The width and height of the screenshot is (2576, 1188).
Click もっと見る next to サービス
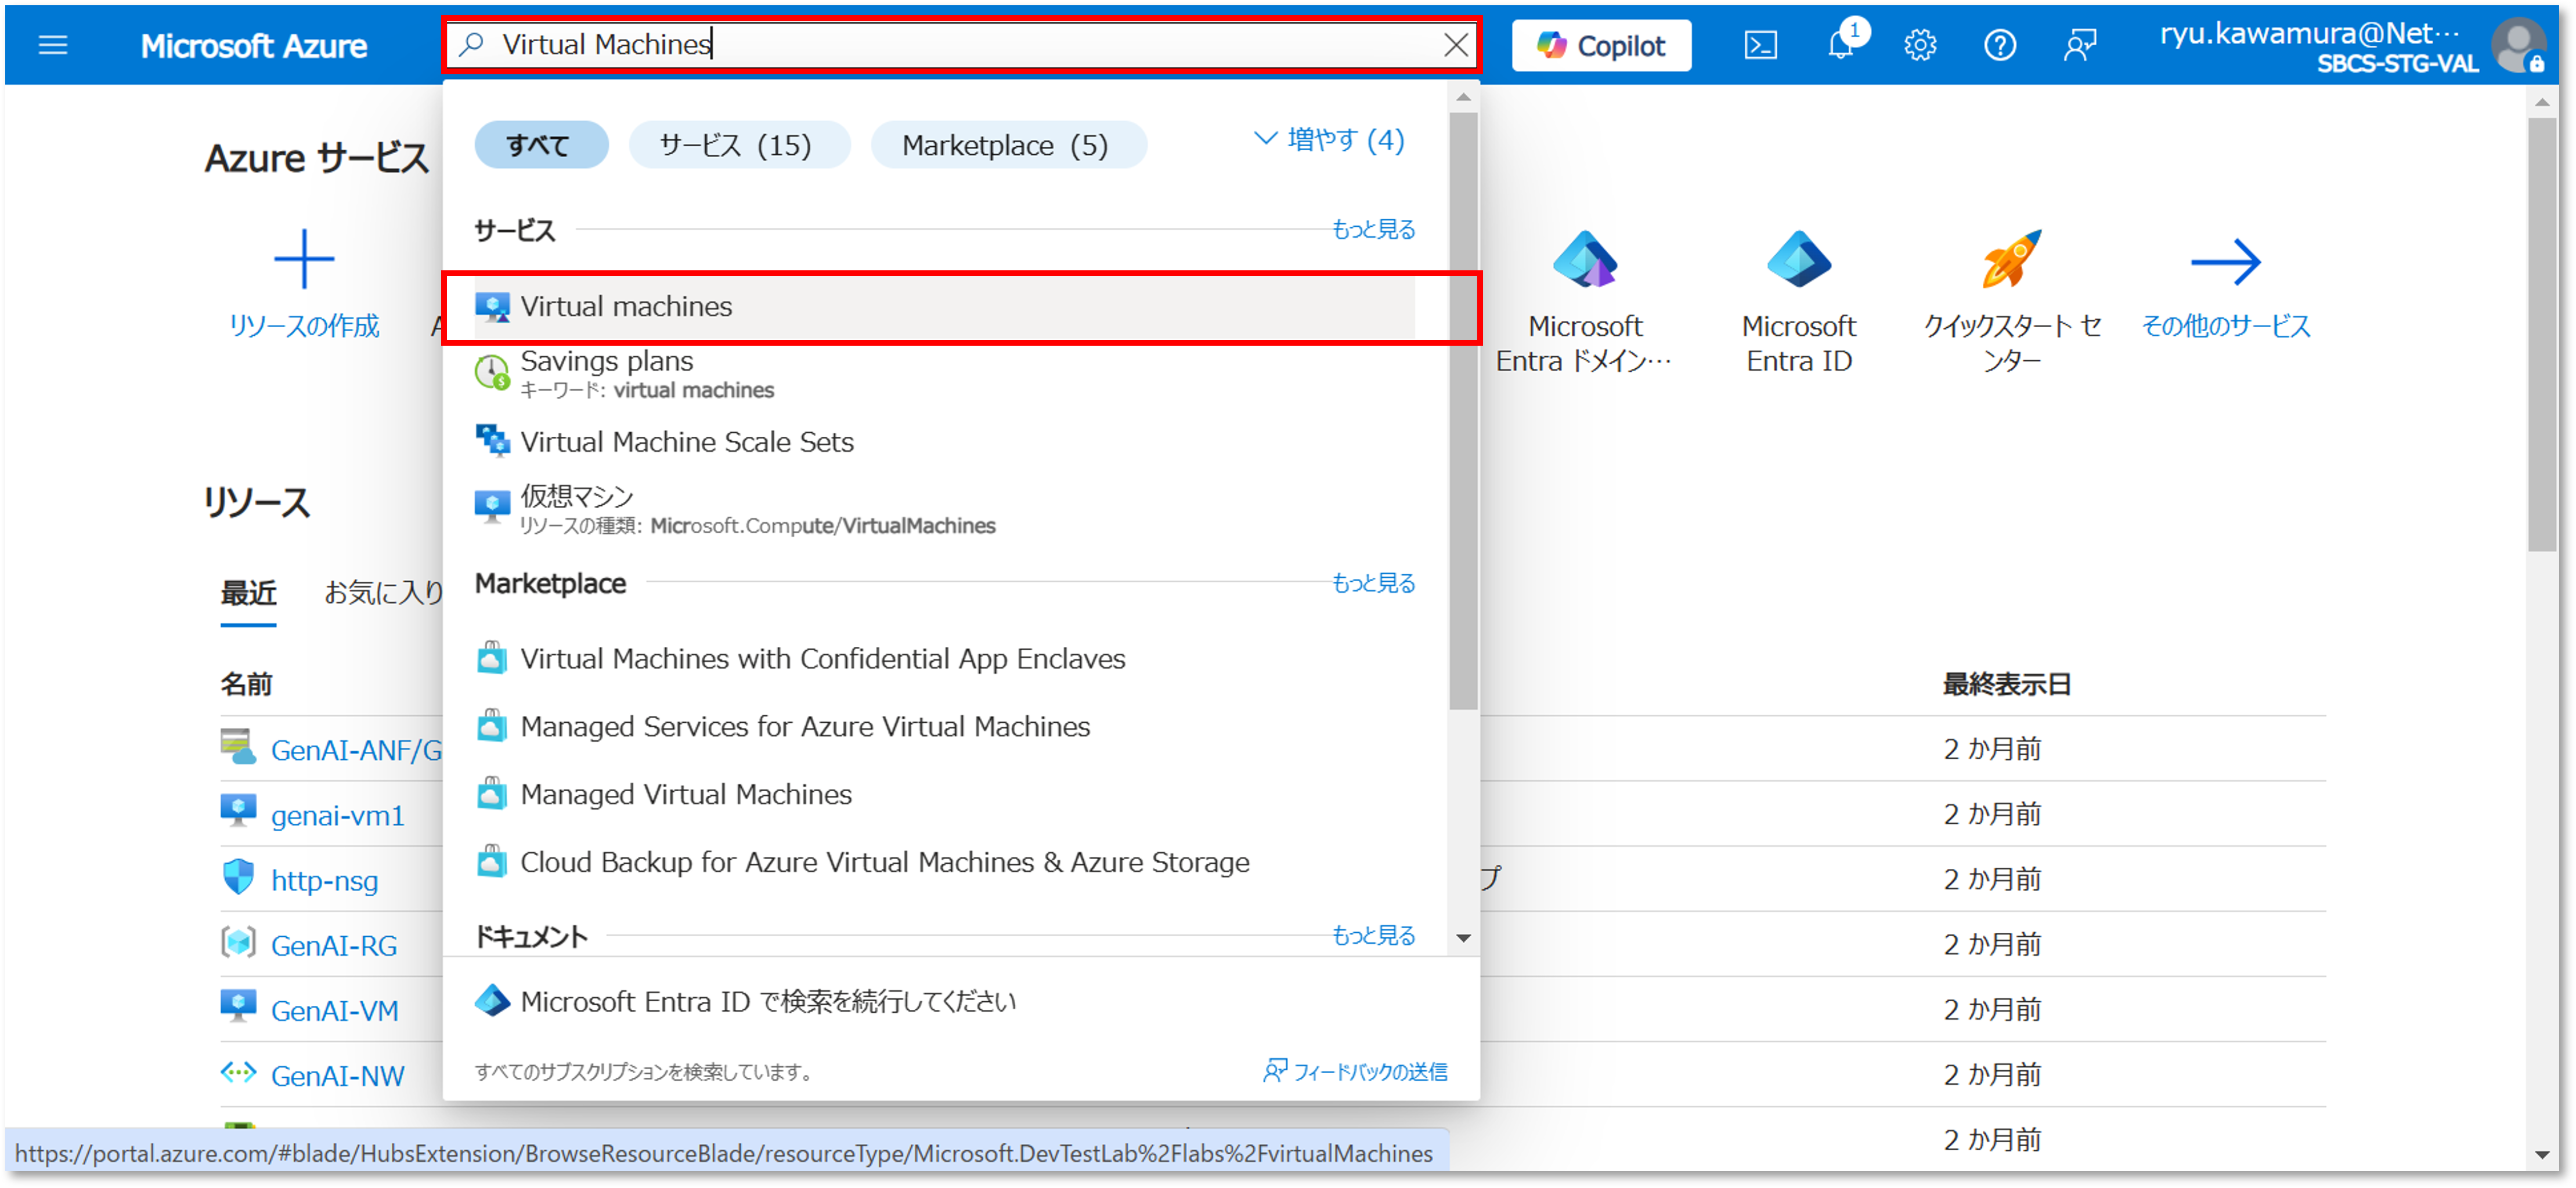click(1373, 229)
